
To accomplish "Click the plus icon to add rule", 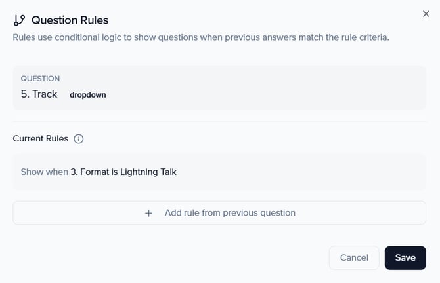I will [x=149, y=213].
